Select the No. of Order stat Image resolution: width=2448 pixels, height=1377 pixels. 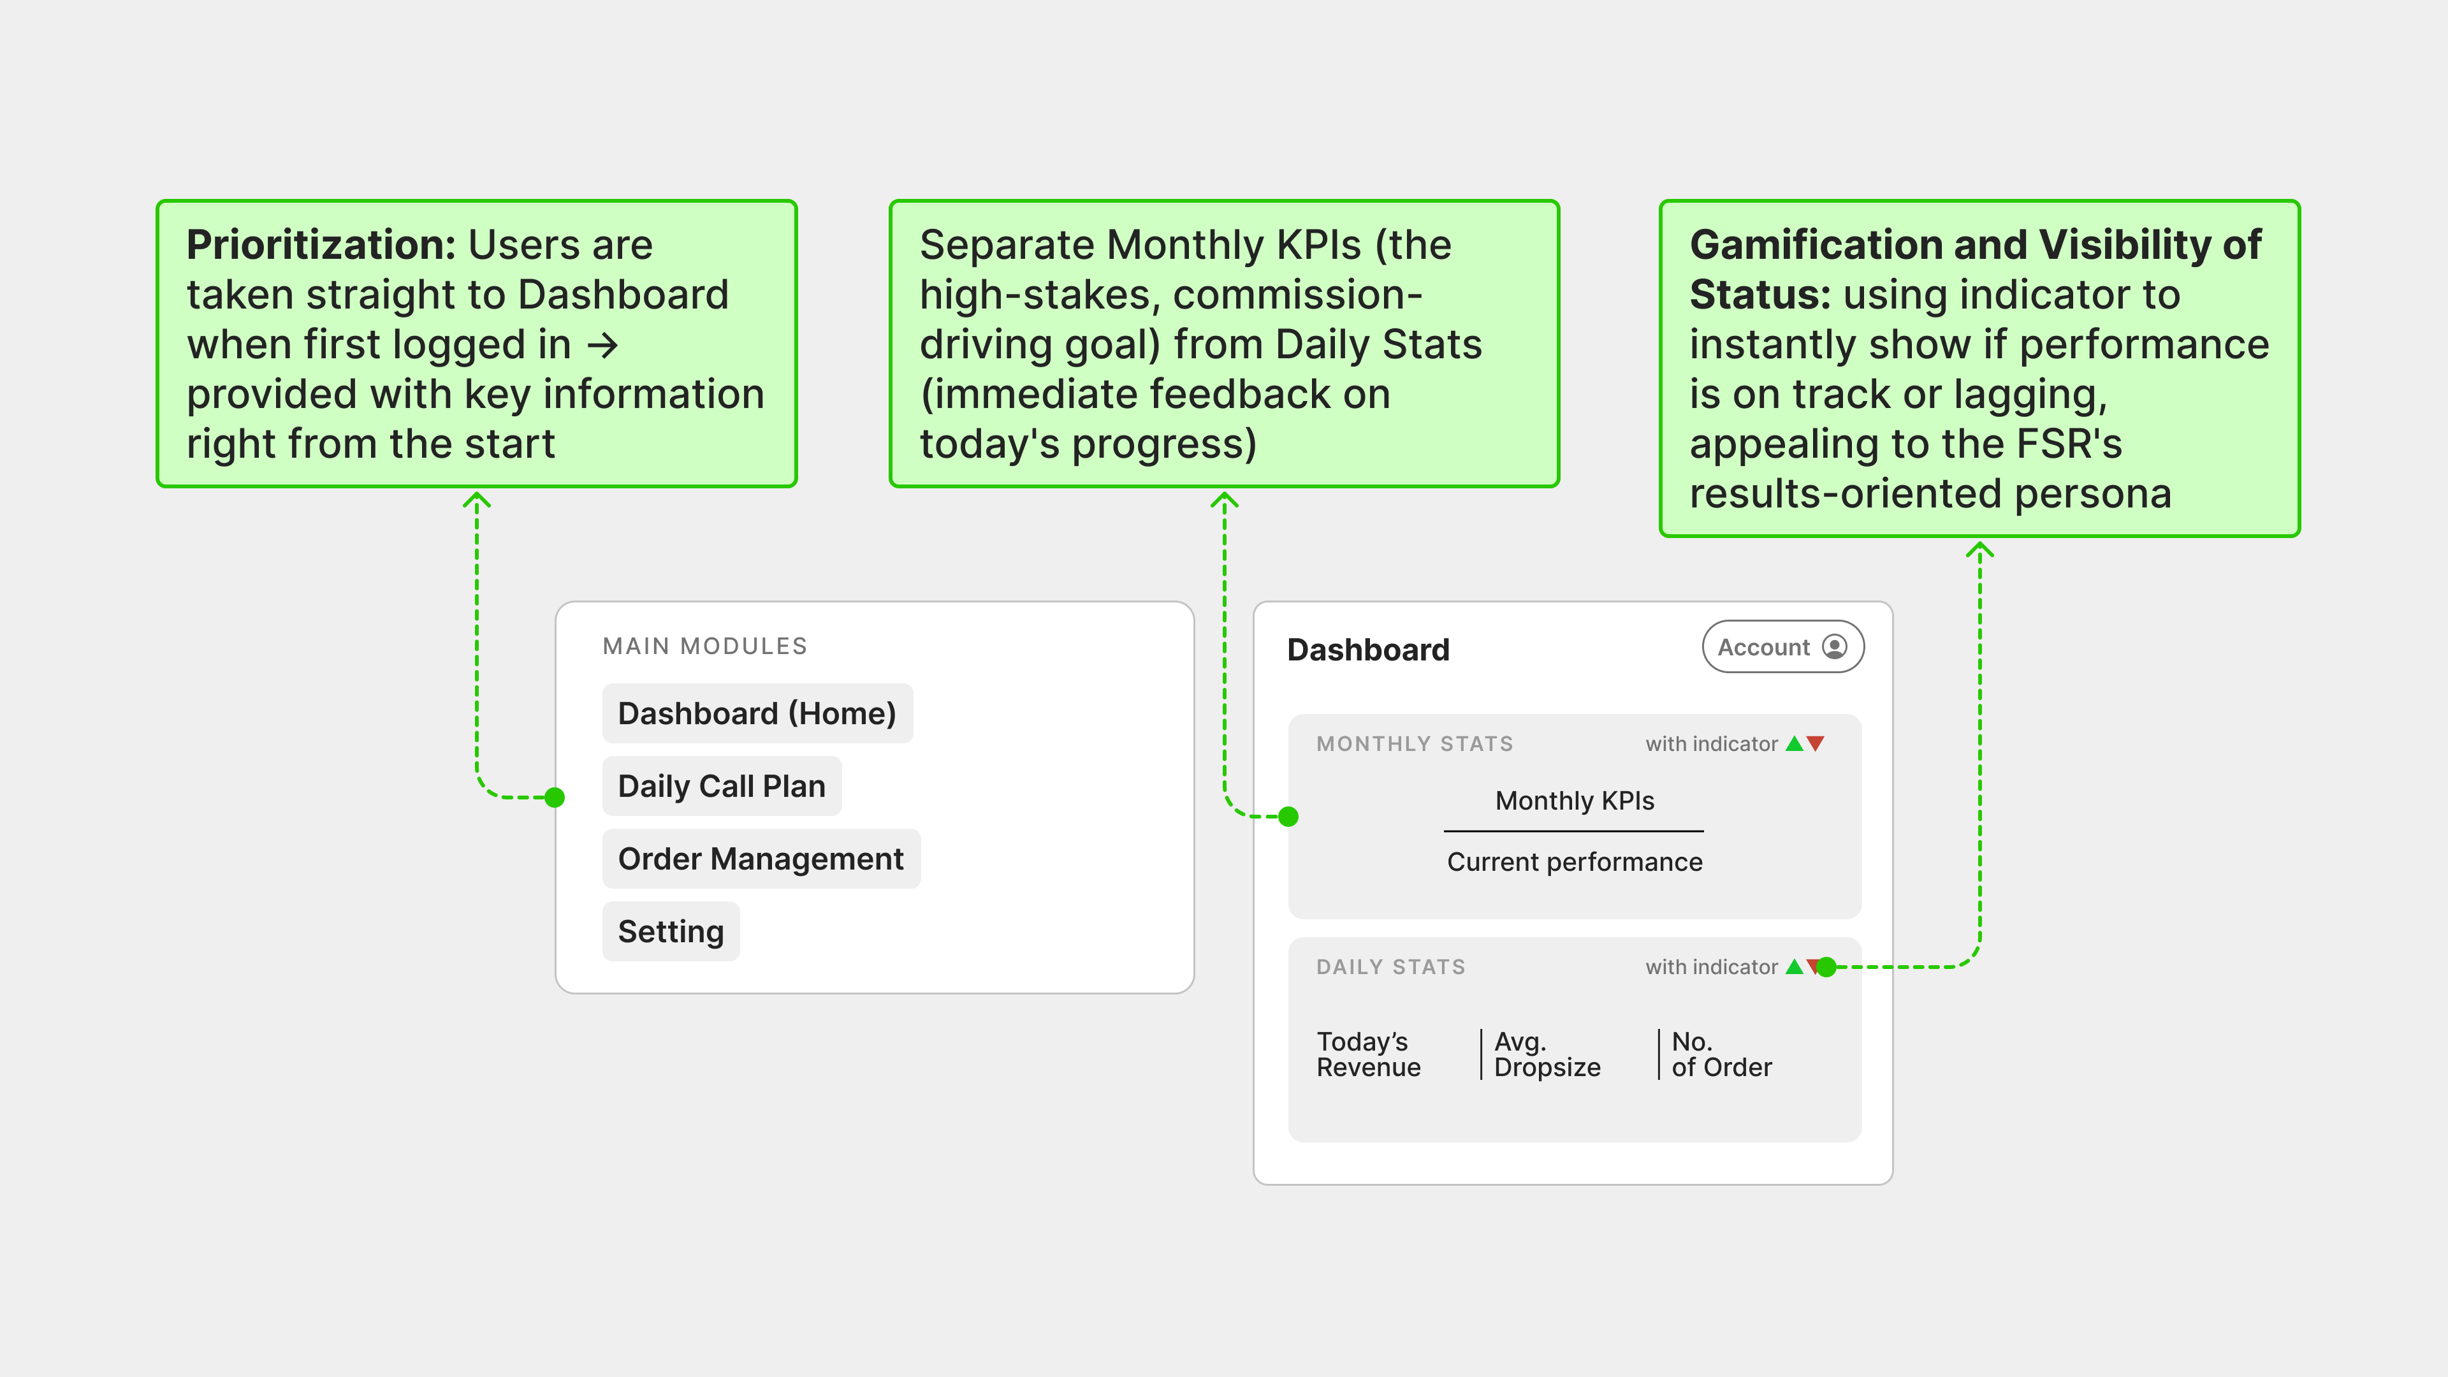point(1721,1055)
